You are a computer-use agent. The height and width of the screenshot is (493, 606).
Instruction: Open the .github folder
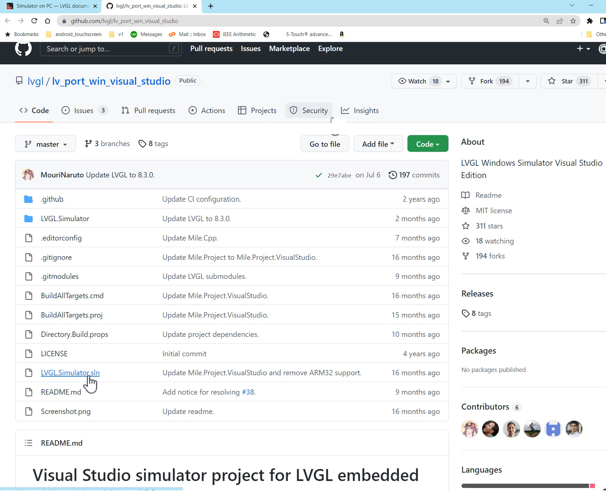click(52, 199)
